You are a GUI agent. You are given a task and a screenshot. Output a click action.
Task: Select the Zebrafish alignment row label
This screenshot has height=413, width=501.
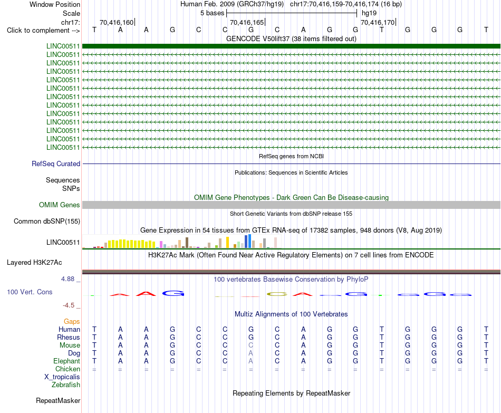coord(66,385)
